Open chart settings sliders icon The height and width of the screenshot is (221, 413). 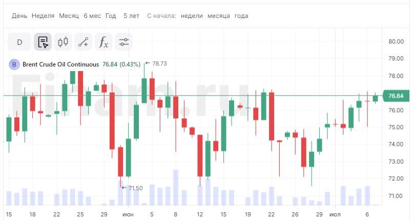[x=123, y=42]
